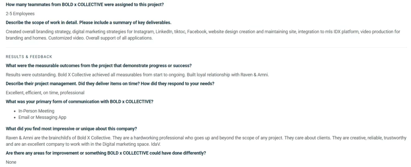
Task: Click the scope of work description paragraph
Action: point(203,35)
